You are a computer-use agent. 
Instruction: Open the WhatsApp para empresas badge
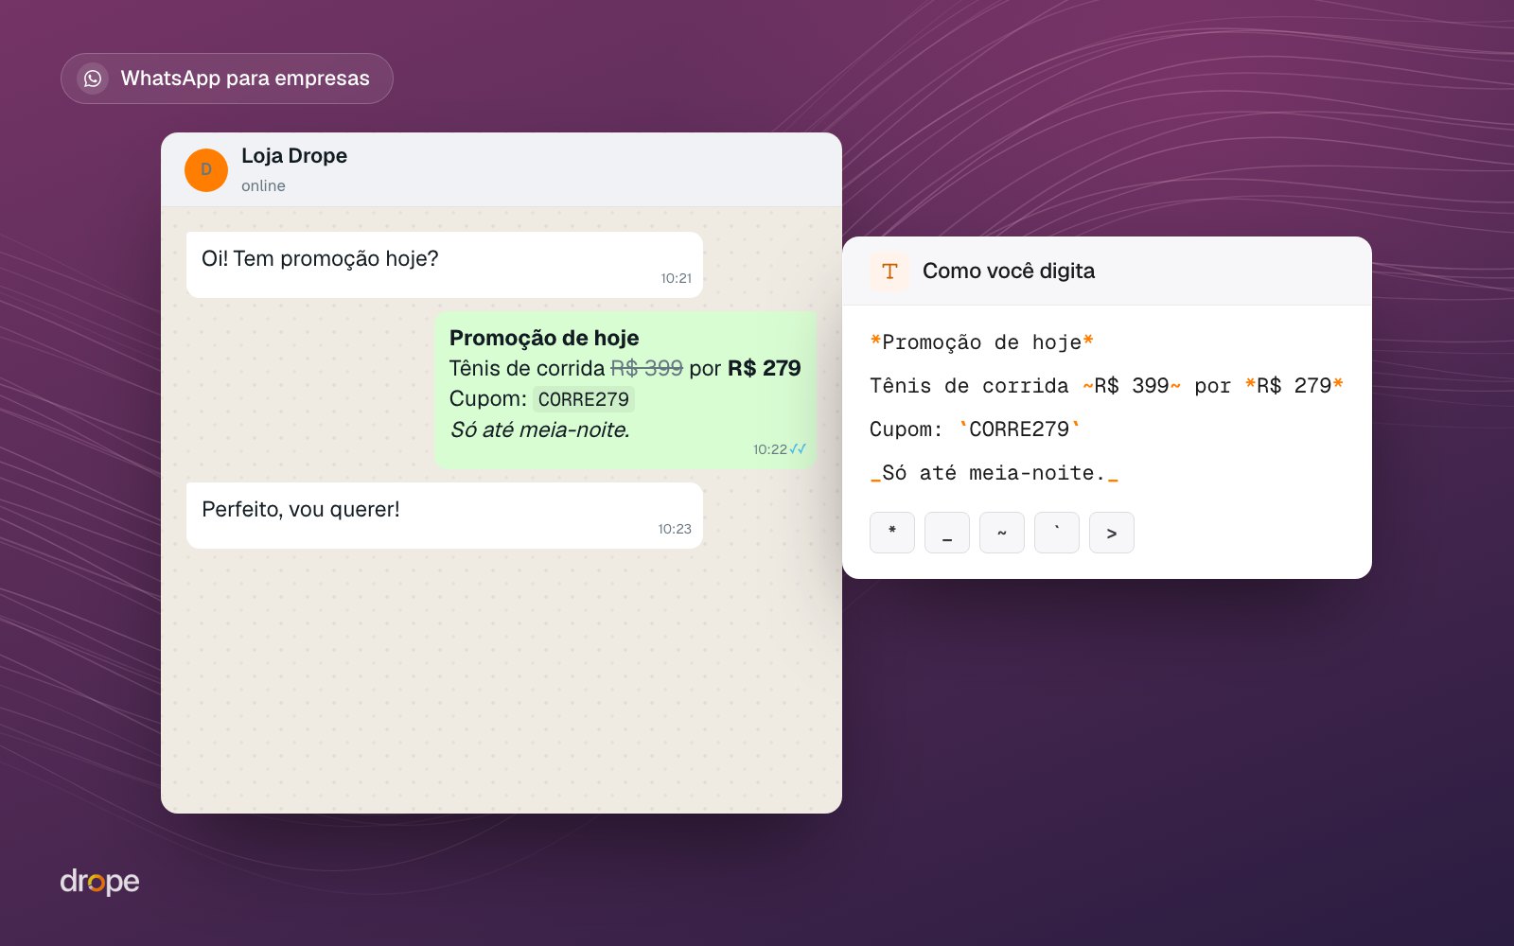point(227,79)
